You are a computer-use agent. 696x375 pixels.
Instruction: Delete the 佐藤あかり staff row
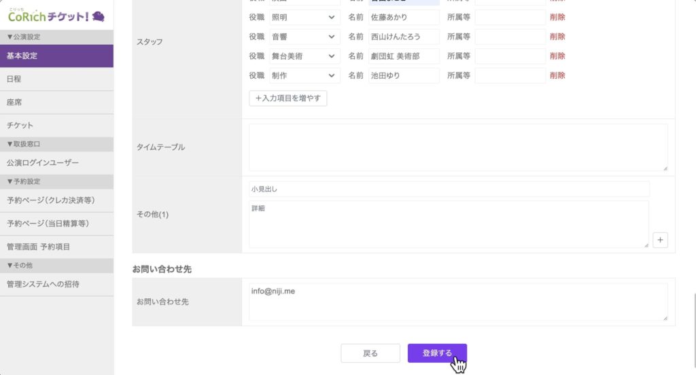click(x=557, y=17)
